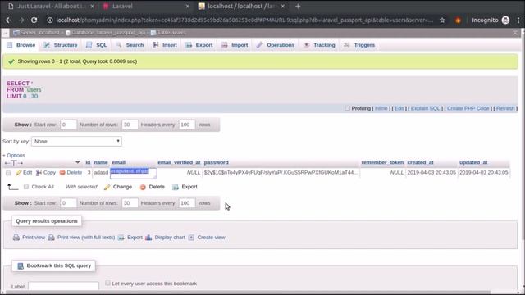Click Delete for selected rows

[x=152, y=187]
